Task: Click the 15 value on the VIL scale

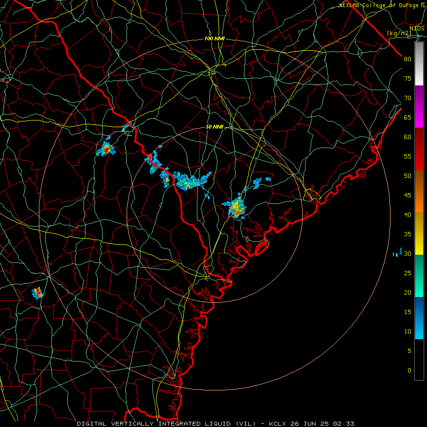Action: 408,312
